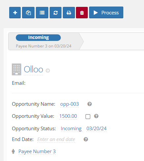
Task: Edit the opp-003 opportunity name field
Action: click(69, 104)
